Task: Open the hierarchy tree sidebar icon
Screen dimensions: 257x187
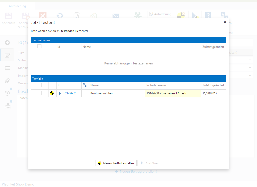Action: pyautogui.click(x=8, y=106)
